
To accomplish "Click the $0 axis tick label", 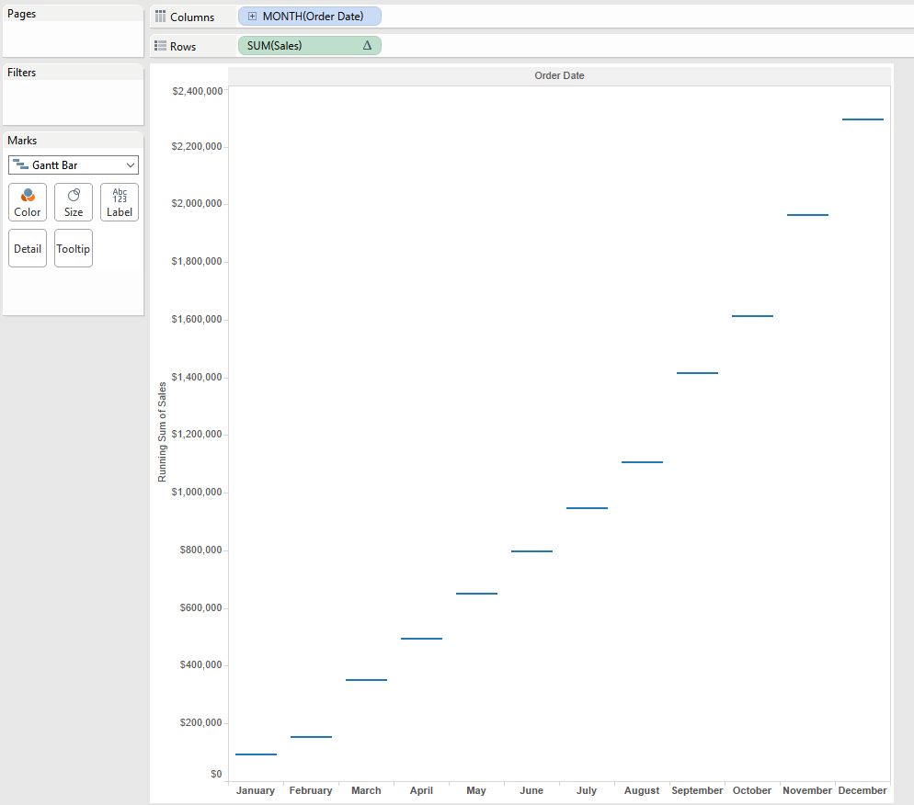I will point(216,774).
